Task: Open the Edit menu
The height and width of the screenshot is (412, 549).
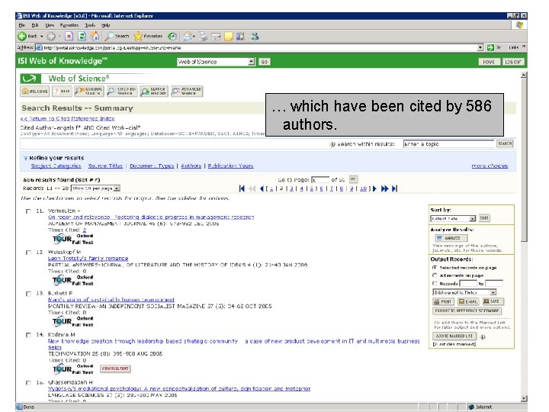Action: click(x=35, y=25)
